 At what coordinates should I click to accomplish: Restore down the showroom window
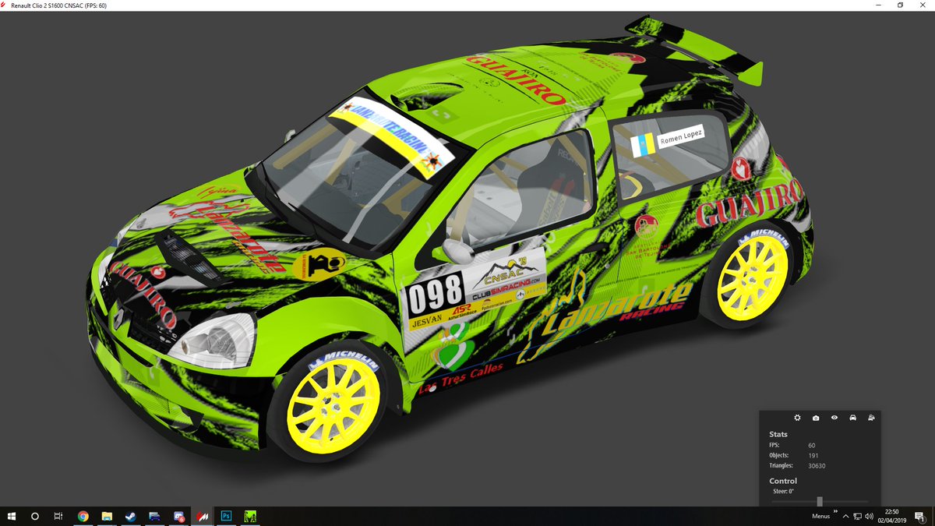pos(900,5)
